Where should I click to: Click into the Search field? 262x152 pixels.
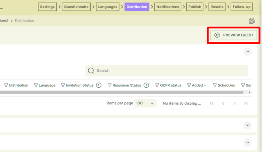point(167,71)
